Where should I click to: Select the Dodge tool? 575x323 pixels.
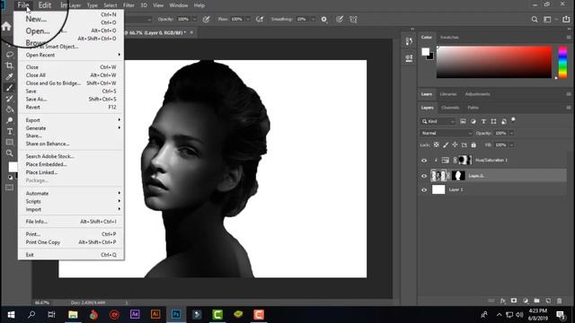click(10, 120)
